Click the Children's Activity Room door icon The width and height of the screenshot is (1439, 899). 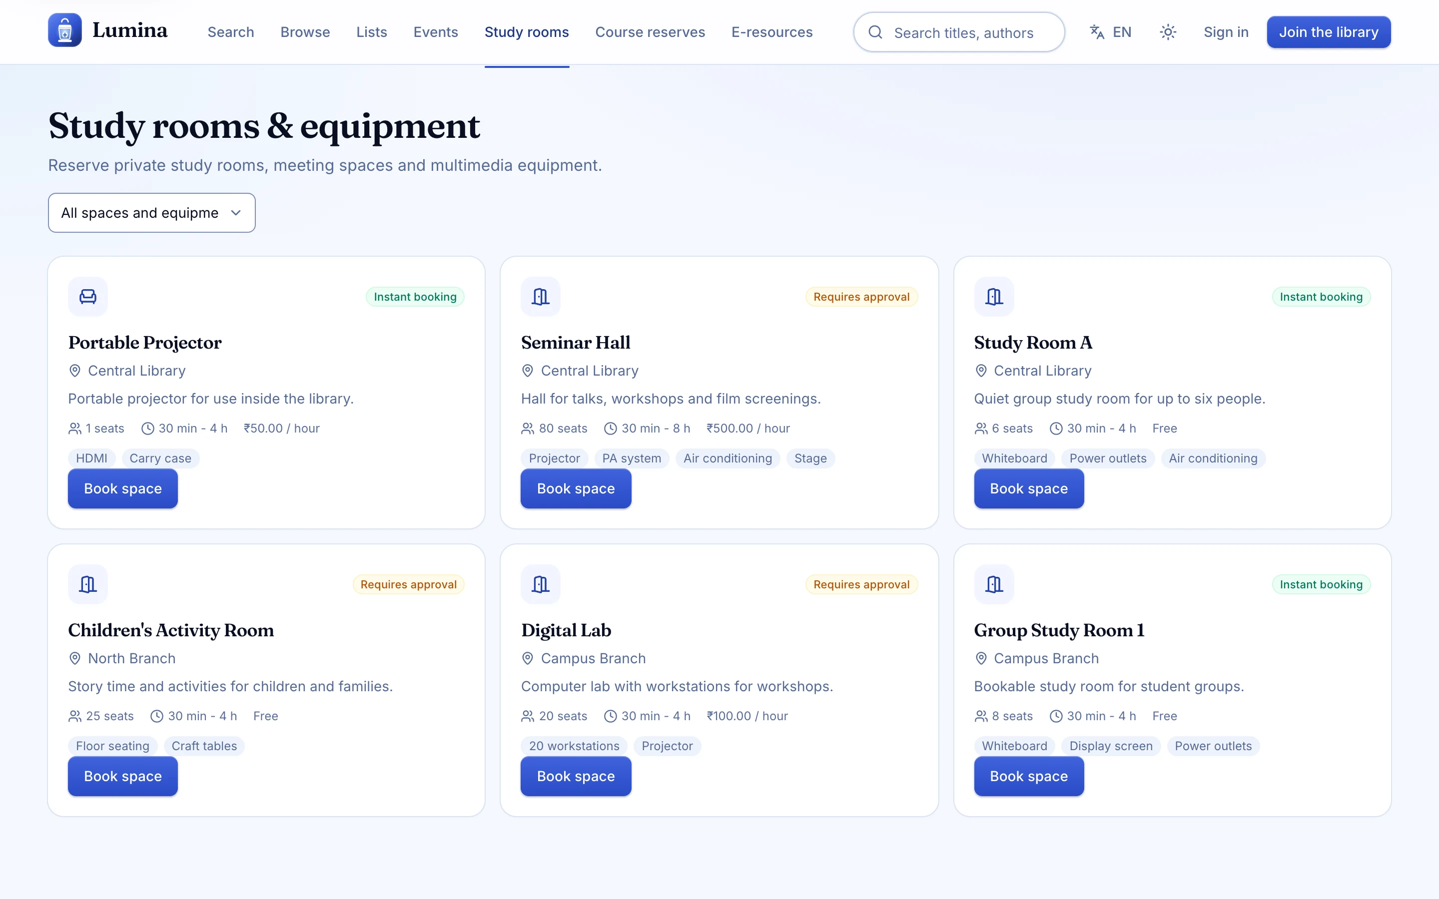click(x=88, y=584)
